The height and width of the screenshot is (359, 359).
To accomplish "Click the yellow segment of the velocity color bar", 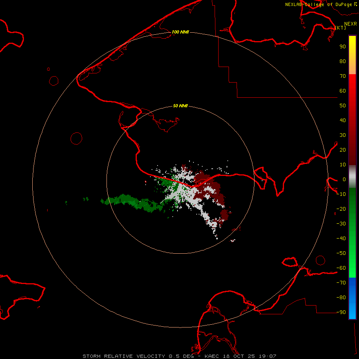I will pos(352,55).
